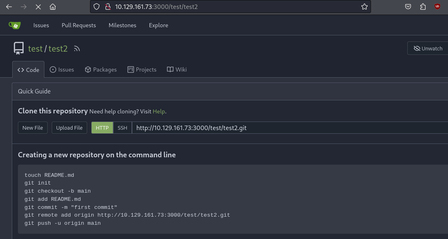The height and width of the screenshot is (239, 448).
Task: Switch to the Wiki tab
Action: coord(177,70)
